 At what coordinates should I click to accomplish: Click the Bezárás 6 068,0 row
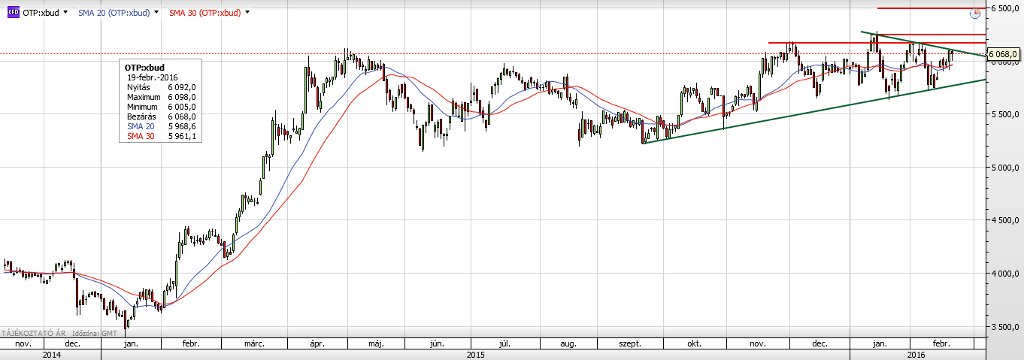(x=162, y=116)
